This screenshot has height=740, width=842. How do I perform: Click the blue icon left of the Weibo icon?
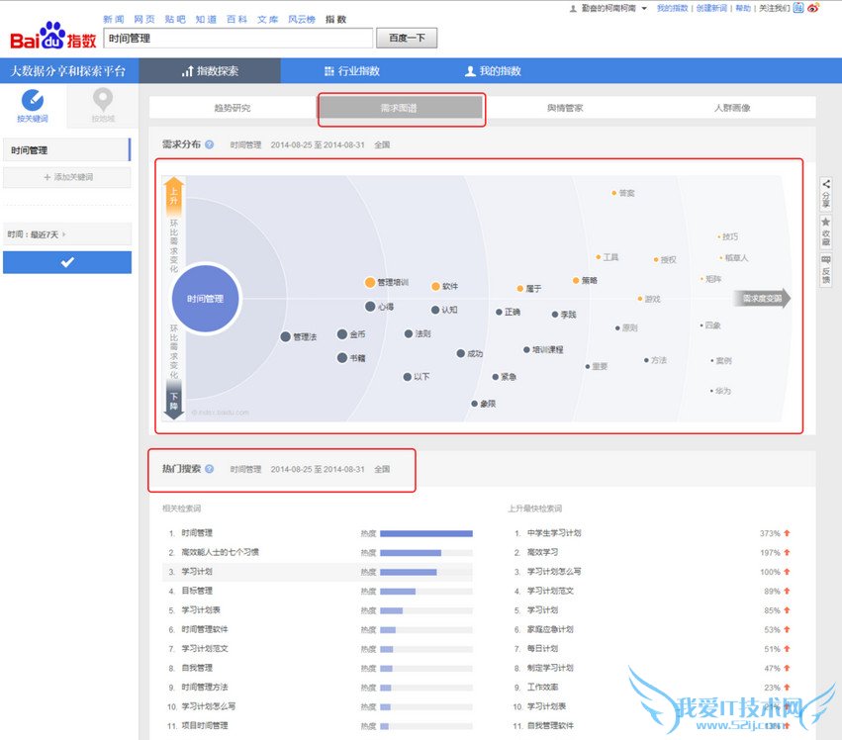click(798, 8)
